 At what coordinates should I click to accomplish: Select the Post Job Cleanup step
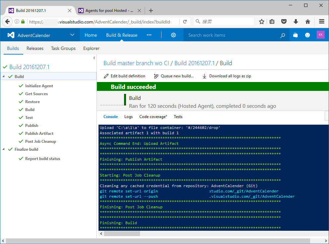(x=40, y=142)
